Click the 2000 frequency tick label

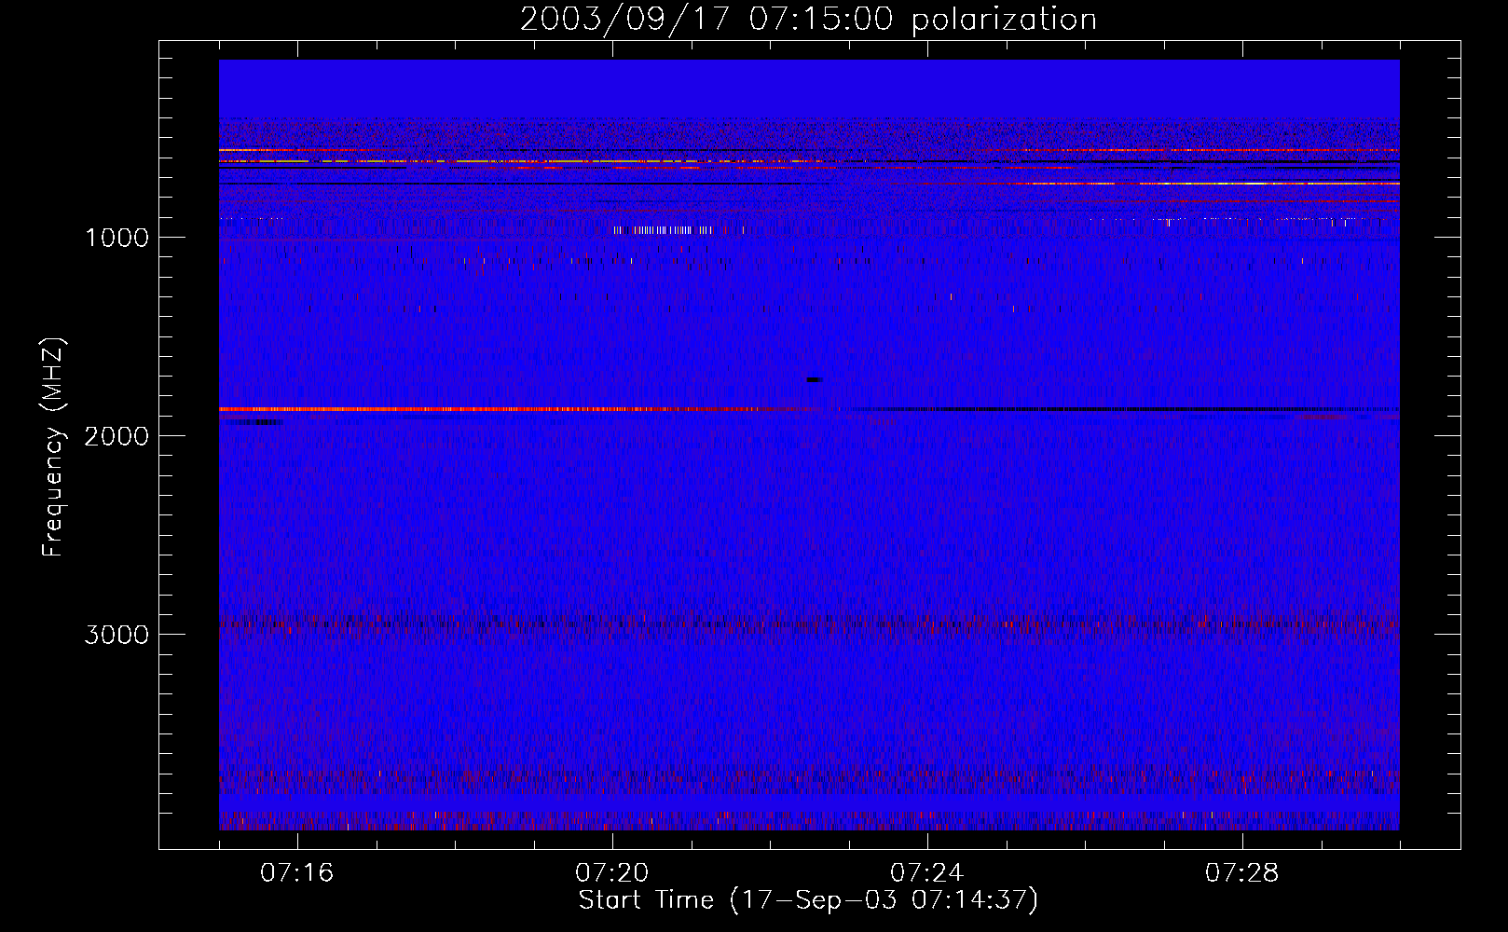pyautogui.click(x=117, y=436)
